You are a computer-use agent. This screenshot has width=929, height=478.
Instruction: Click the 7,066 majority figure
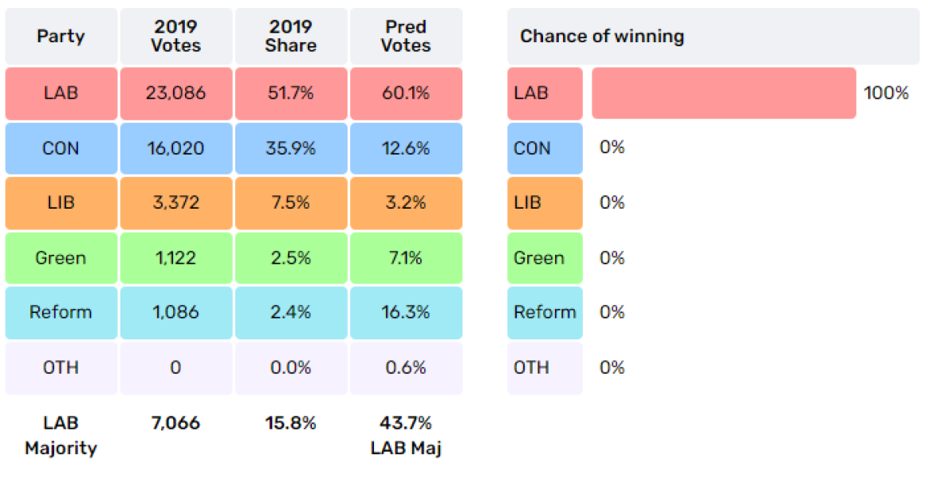point(176,423)
